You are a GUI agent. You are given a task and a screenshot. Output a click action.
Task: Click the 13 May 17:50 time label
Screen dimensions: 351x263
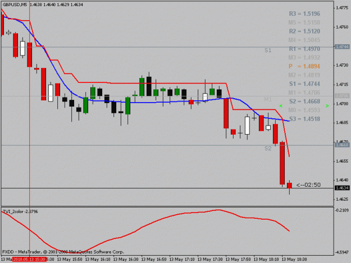click(238, 260)
